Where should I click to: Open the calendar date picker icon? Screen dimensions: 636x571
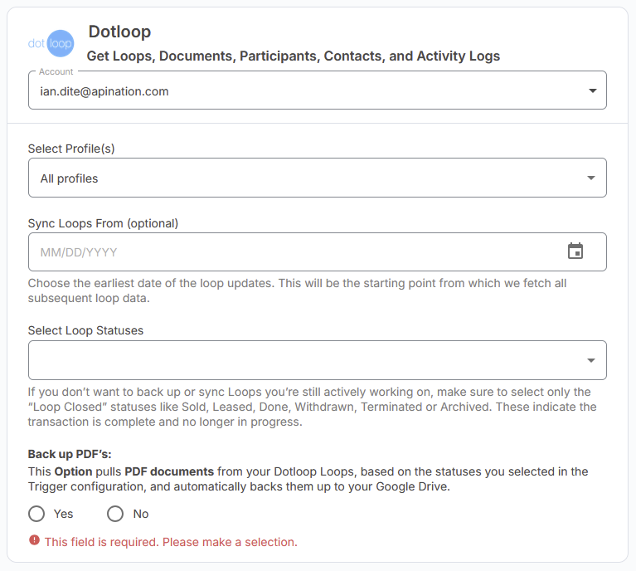point(575,251)
